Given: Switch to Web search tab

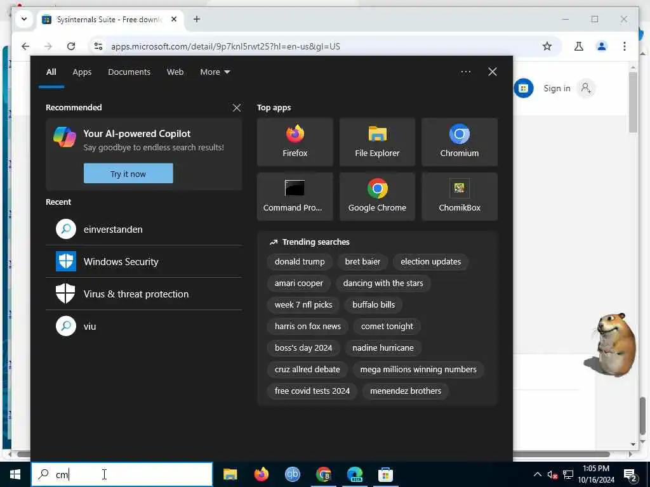Looking at the screenshot, I should 175,72.
